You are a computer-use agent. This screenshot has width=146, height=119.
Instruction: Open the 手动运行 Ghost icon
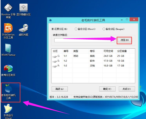click(8, 111)
